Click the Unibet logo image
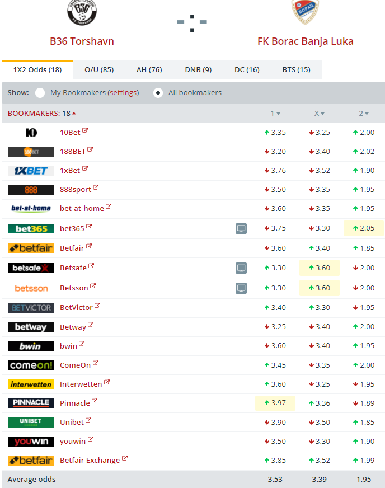The height and width of the screenshot is (488, 385). [x=31, y=422]
